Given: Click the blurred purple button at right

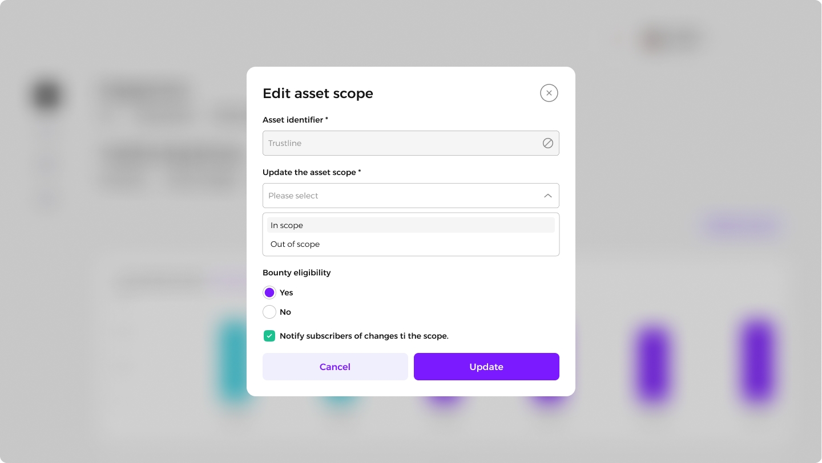Looking at the screenshot, I should click(741, 226).
